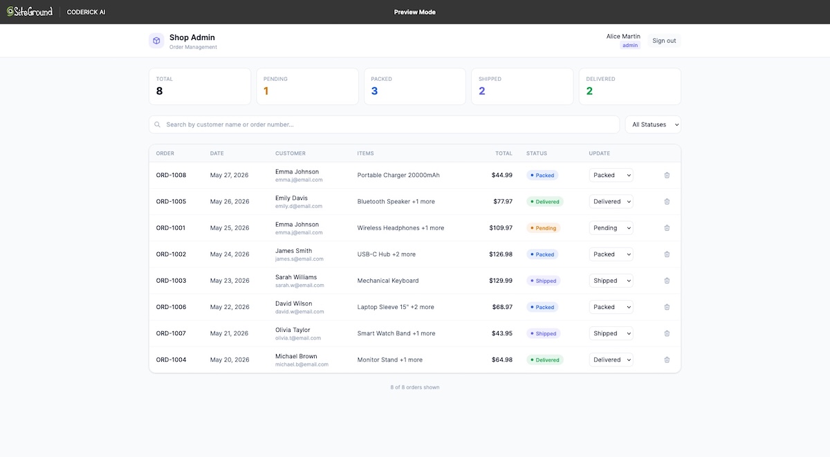The height and width of the screenshot is (457, 830).
Task: Click the Total column header
Action: (504, 153)
